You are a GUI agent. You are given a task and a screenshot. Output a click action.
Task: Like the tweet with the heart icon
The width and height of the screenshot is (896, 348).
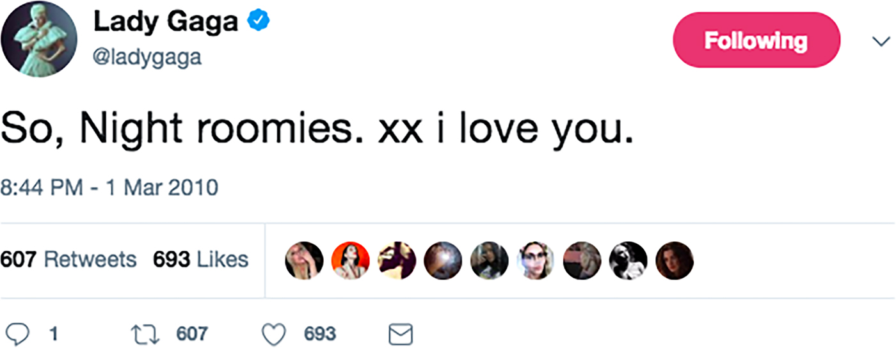[x=273, y=333]
